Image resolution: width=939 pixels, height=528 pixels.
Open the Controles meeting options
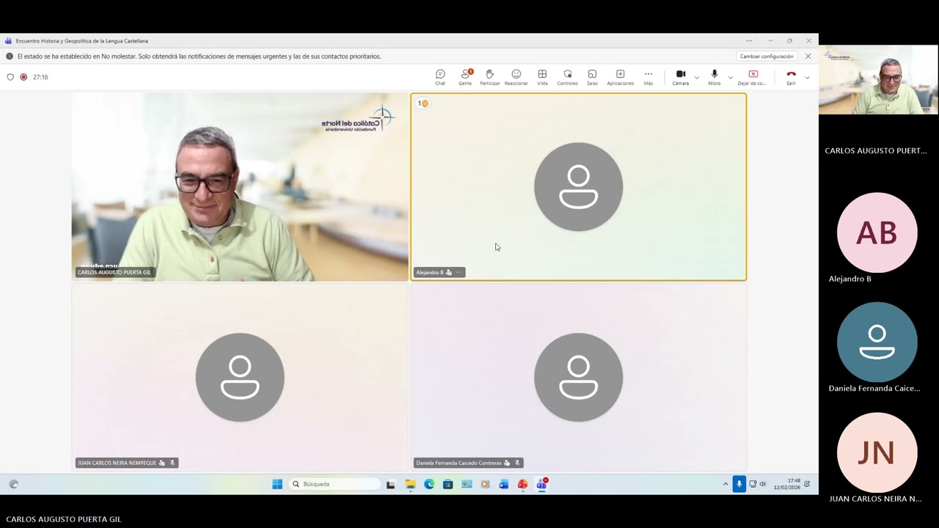point(567,77)
